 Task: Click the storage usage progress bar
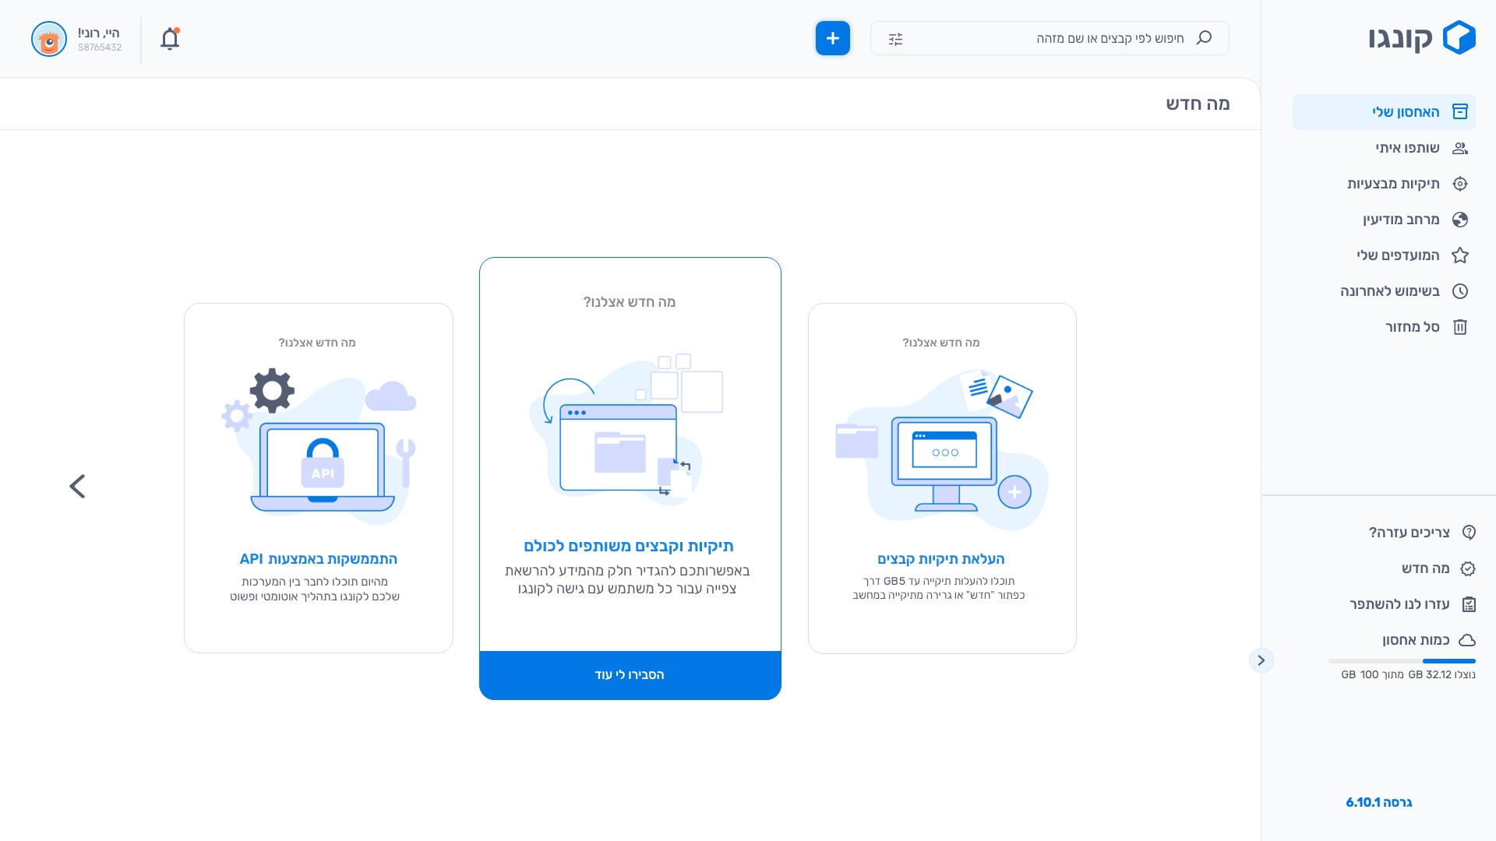coord(1401,661)
